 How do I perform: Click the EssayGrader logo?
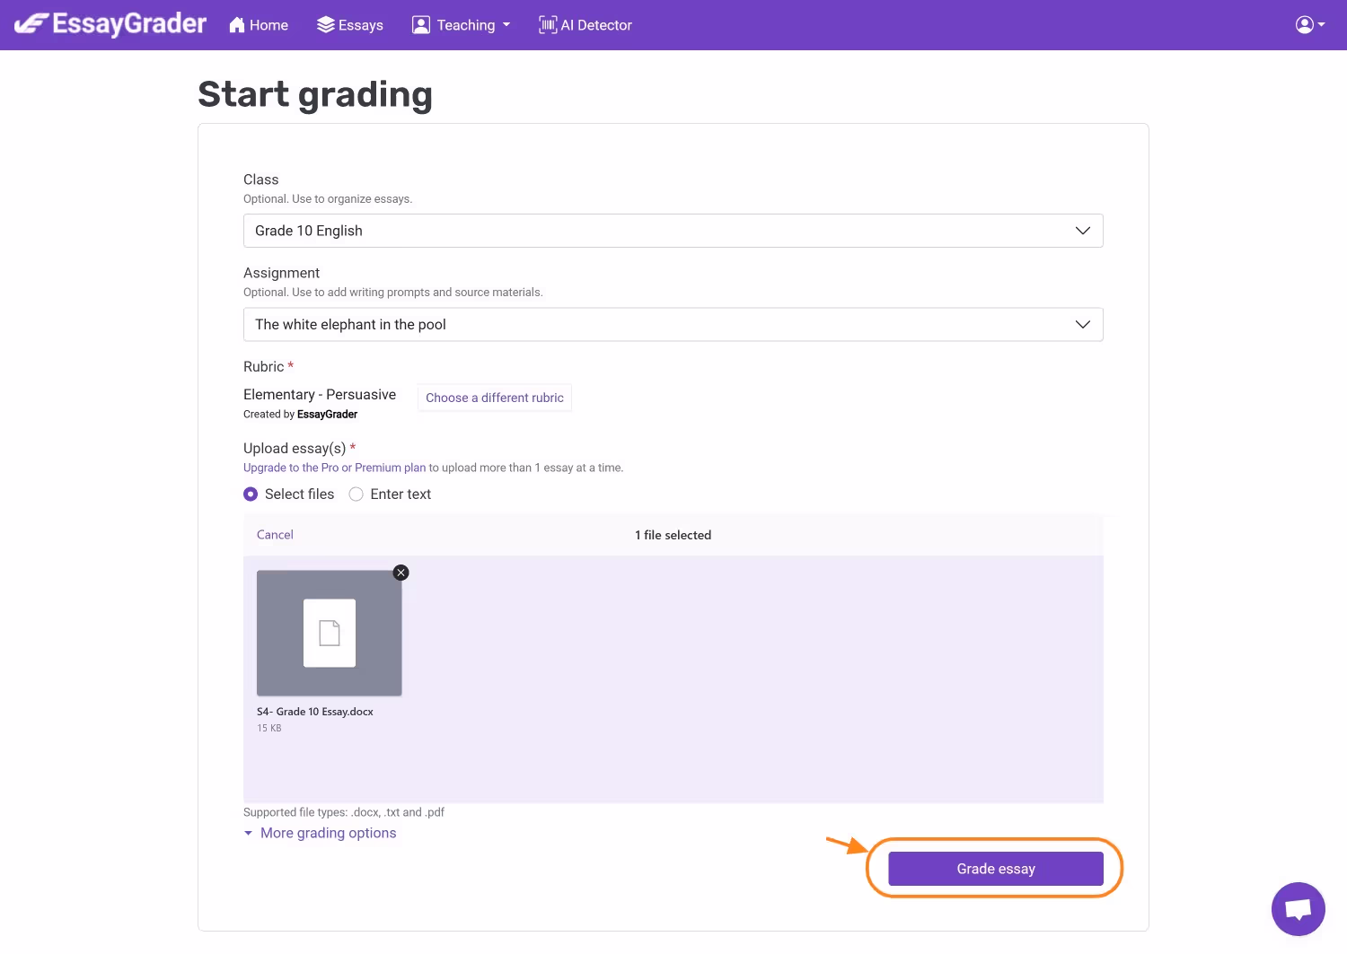point(110,24)
